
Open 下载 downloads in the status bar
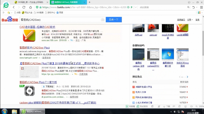point(167,106)
